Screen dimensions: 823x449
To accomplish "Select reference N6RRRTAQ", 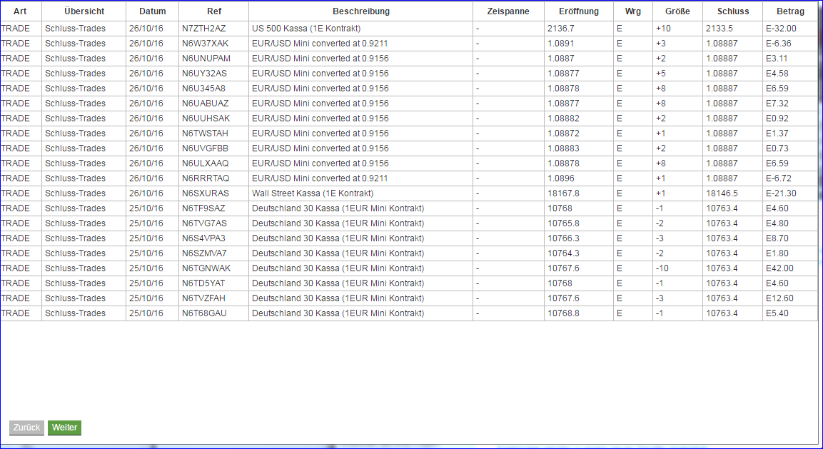I will coord(206,178).
